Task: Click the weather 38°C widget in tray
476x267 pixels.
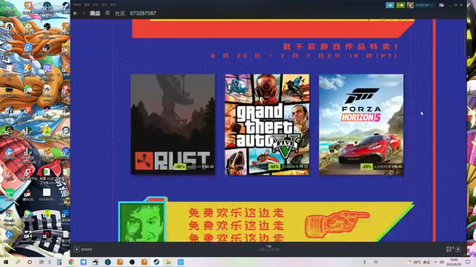Action: pyautogui.click(x=419, y=262)
